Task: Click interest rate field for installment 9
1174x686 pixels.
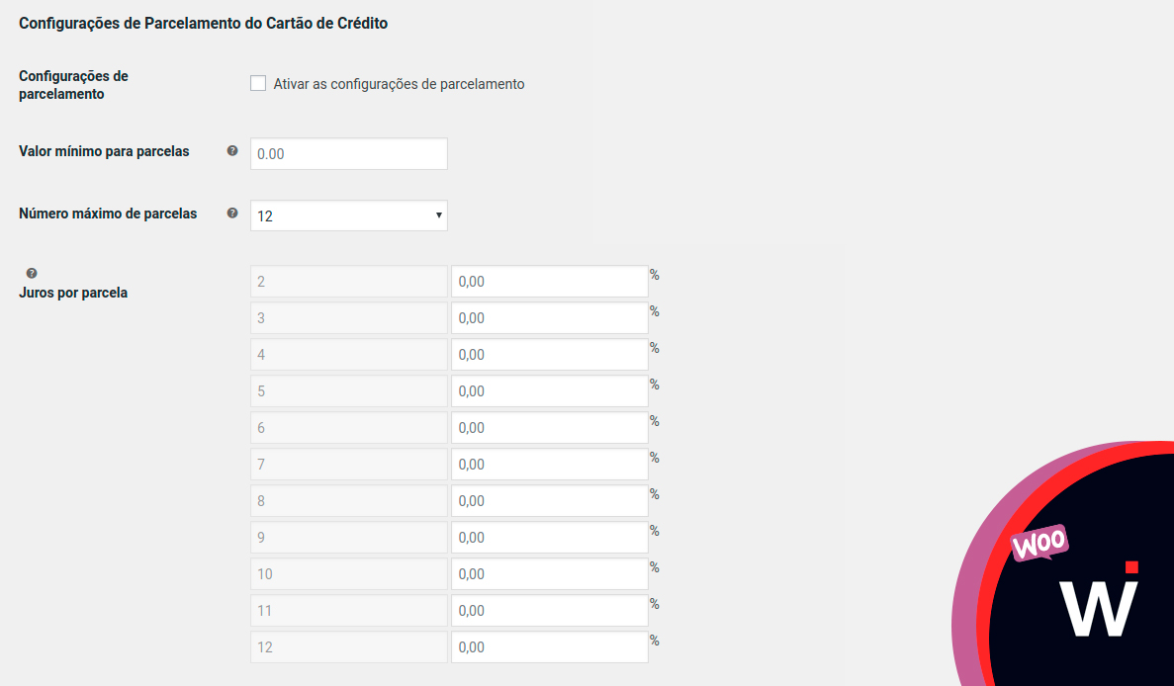Action: [x=550, y=538]
